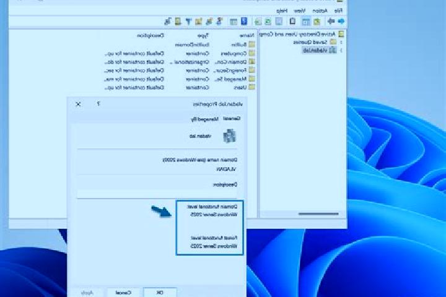
Task: Open the blue Help book toolbar icon
Action: click(x=244, y=21)
